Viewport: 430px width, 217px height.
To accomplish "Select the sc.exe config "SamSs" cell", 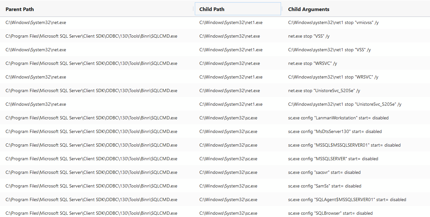I will point(325,186).
